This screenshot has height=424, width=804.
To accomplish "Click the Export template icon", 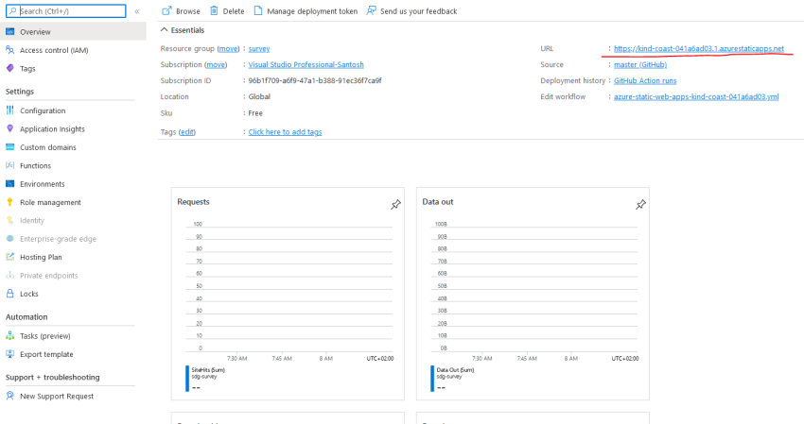I will (x=9, y=354).
